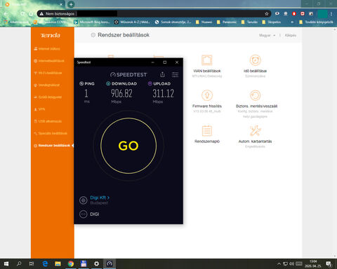Open the Windows Start menu

pos(6,264)
